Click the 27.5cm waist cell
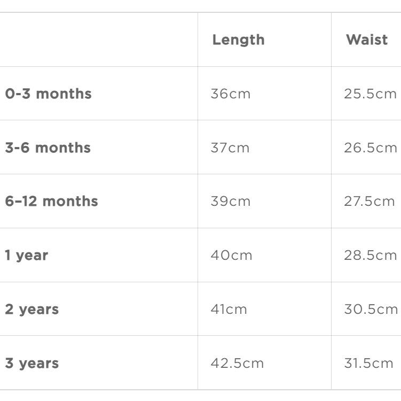This screenshot has width=401, height=401. pyautogui.click(x=370, y=202)
